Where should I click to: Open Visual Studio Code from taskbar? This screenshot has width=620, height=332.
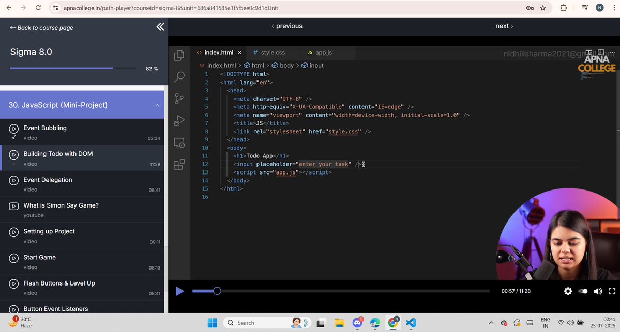pyautogui.click(x=411, y=323)
